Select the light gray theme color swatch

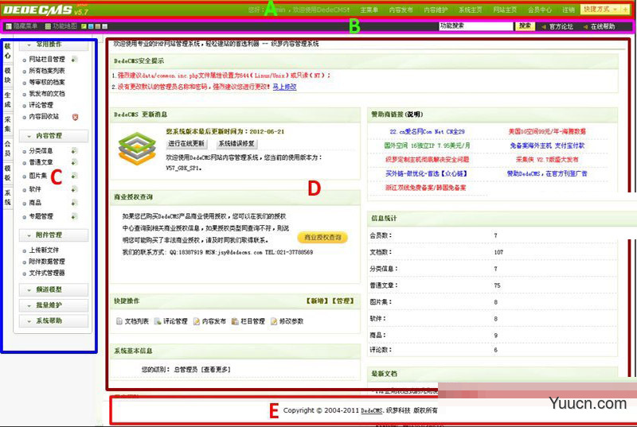click(105, 26)
